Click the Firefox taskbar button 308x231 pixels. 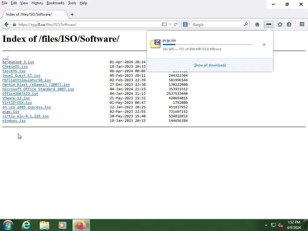tap(81, 225)
